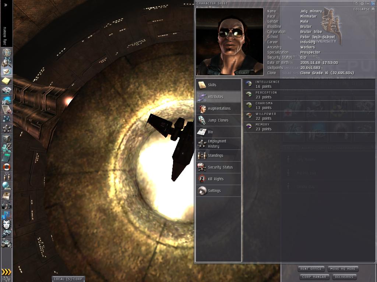Select the Attributes tab
Viewport: 377px width, 282px height.
(x=219, y=97)
